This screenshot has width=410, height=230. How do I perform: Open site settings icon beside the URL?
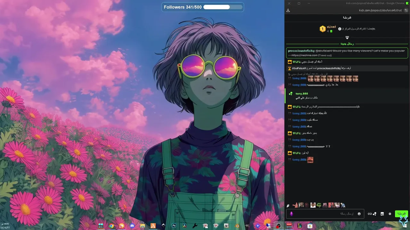pyautogui.click(x=406, y=10)
